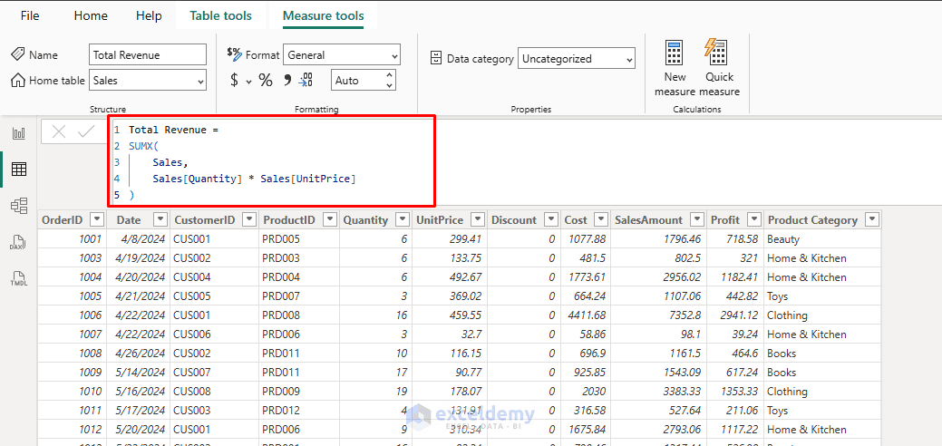Screen dimensions: 942x446
Task: Click Product Category cell Beauty
Action: click(x=823, y=239)
